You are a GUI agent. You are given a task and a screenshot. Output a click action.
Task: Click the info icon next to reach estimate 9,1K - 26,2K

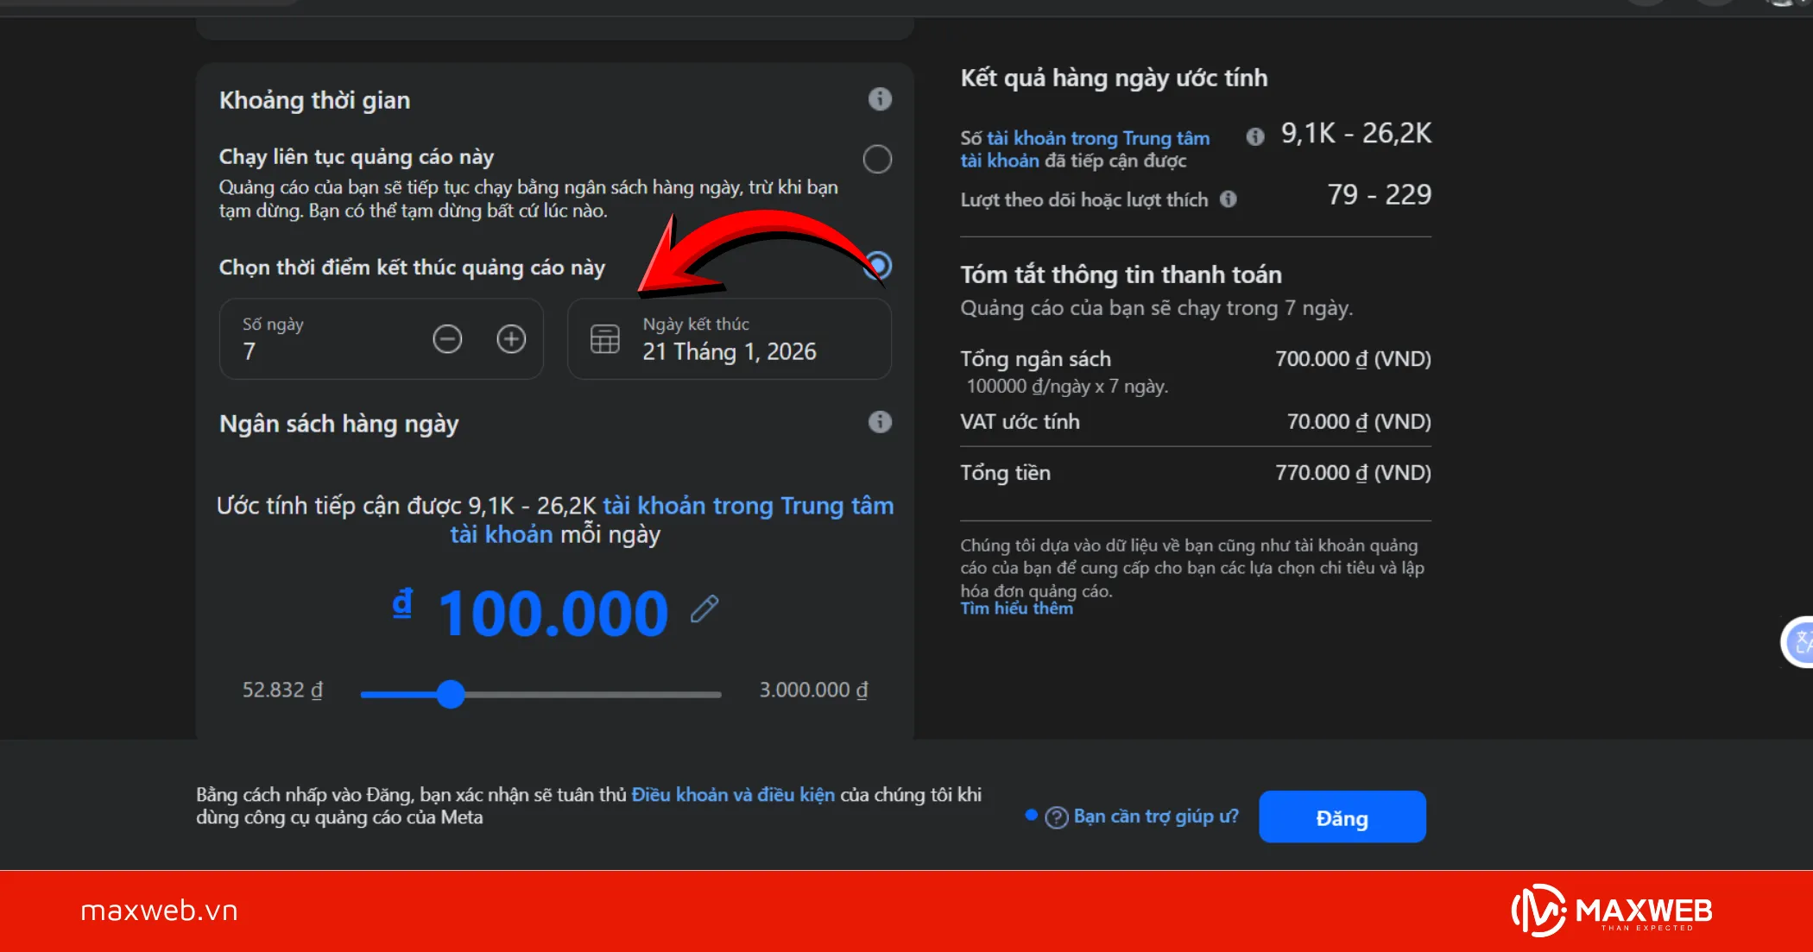click(x=1255, y=136)
